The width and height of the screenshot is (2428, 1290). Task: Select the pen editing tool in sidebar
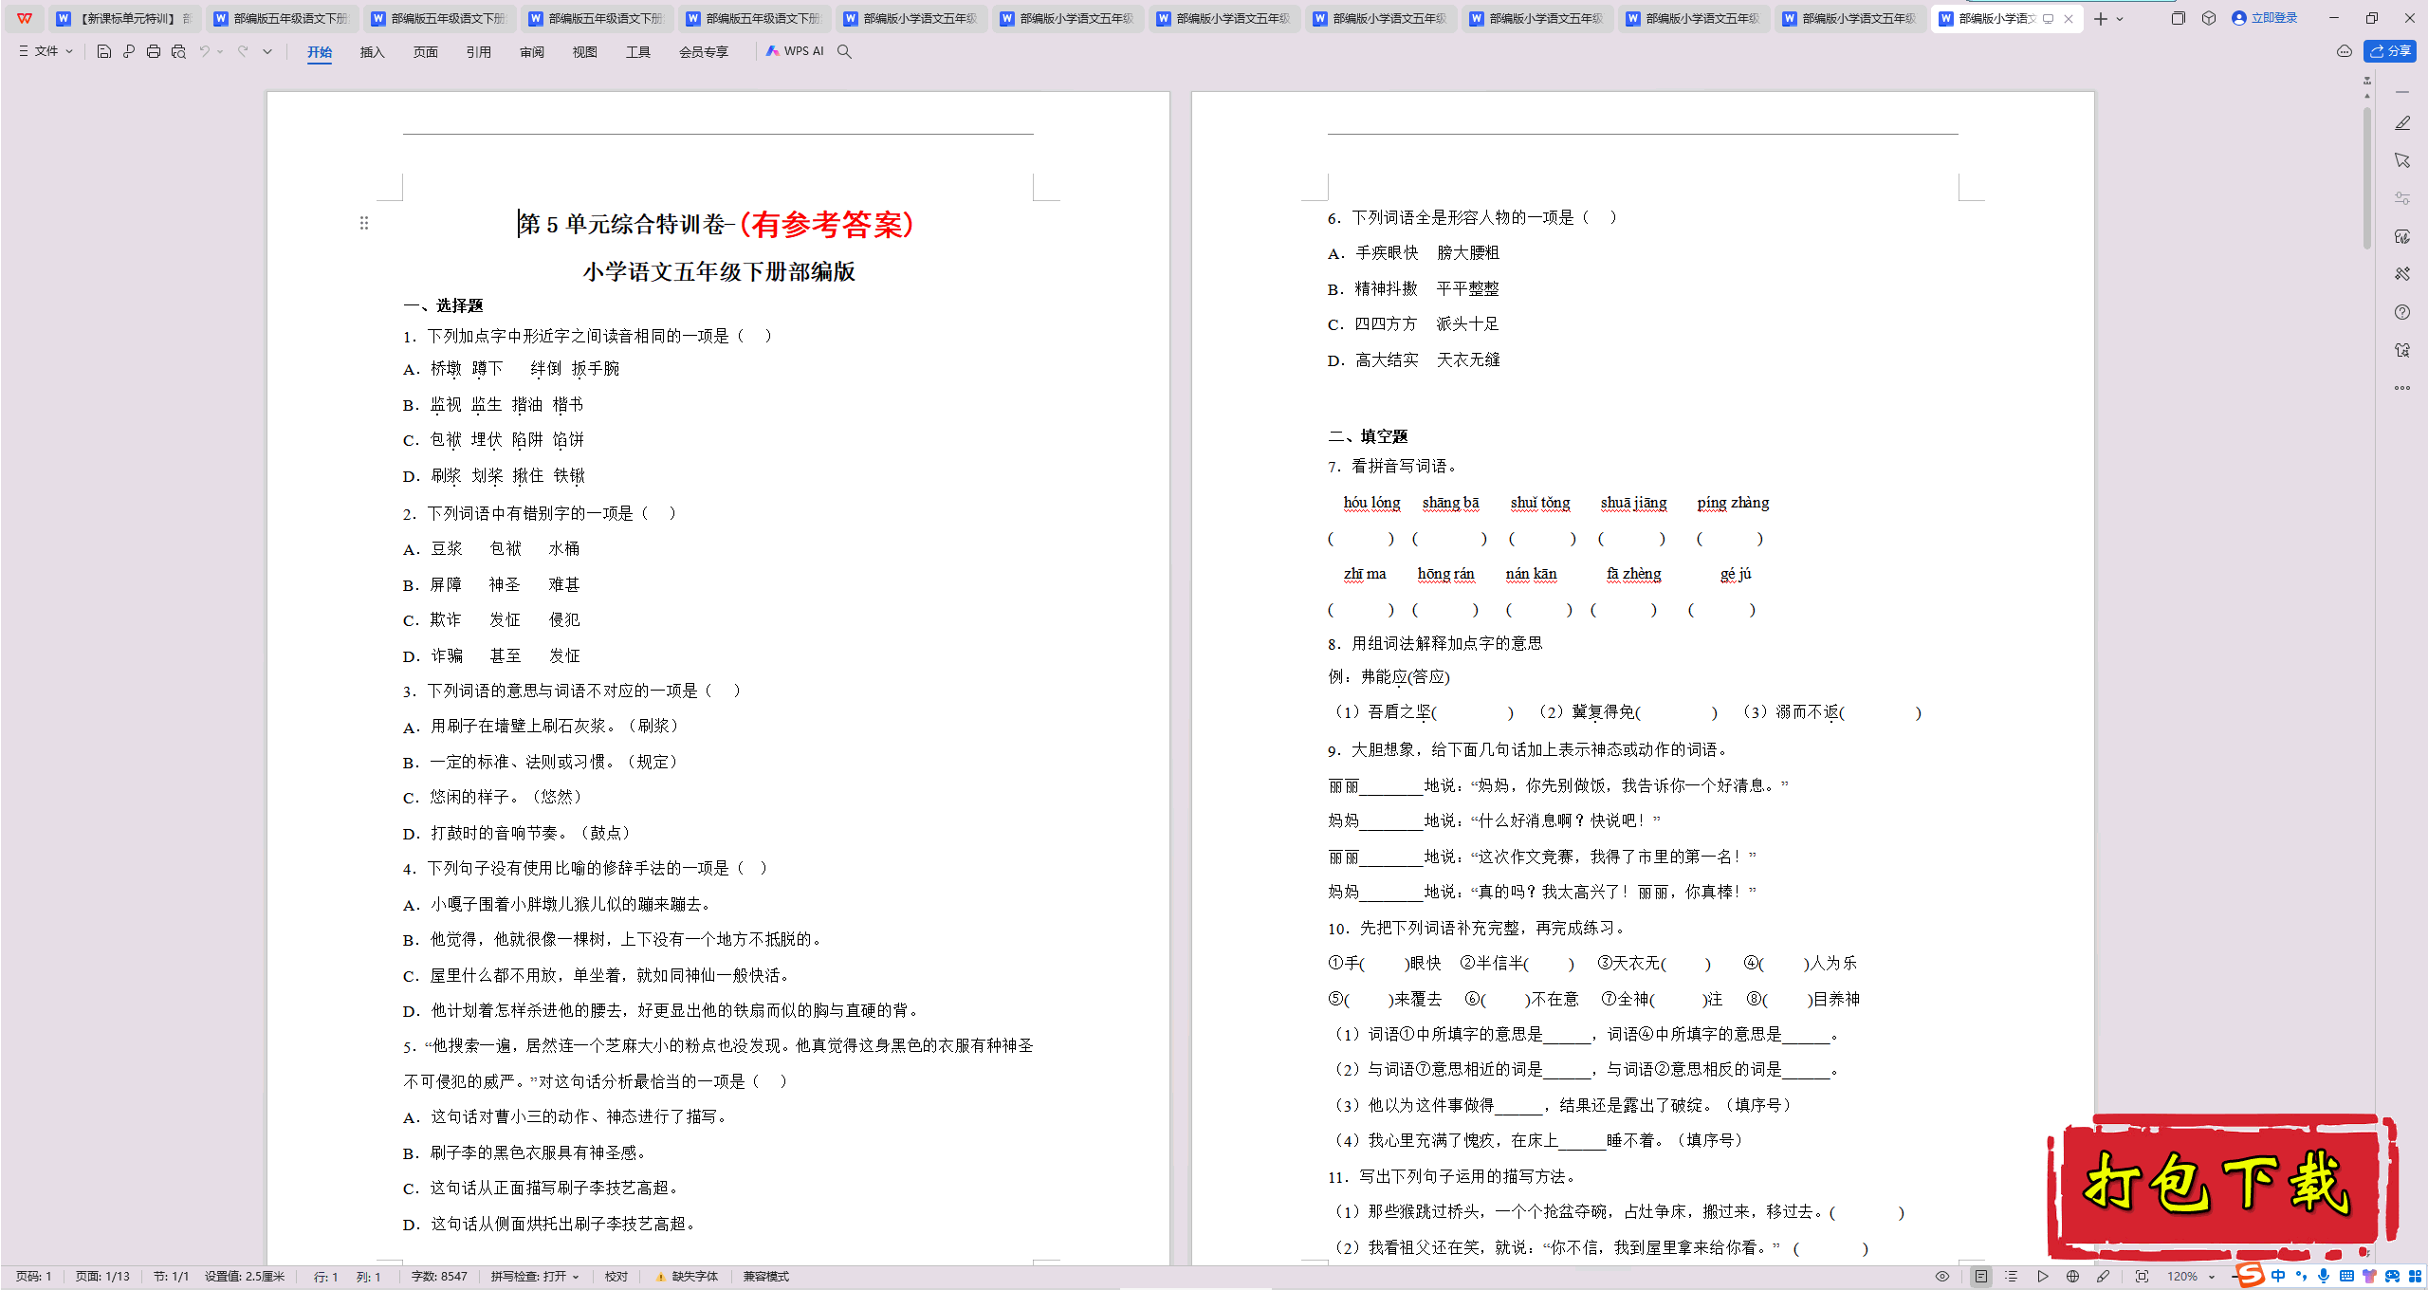point(2402,123)
